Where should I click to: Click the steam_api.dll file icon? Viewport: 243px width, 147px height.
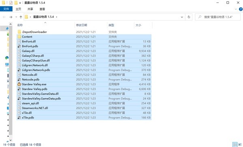(x=19, y=103)
